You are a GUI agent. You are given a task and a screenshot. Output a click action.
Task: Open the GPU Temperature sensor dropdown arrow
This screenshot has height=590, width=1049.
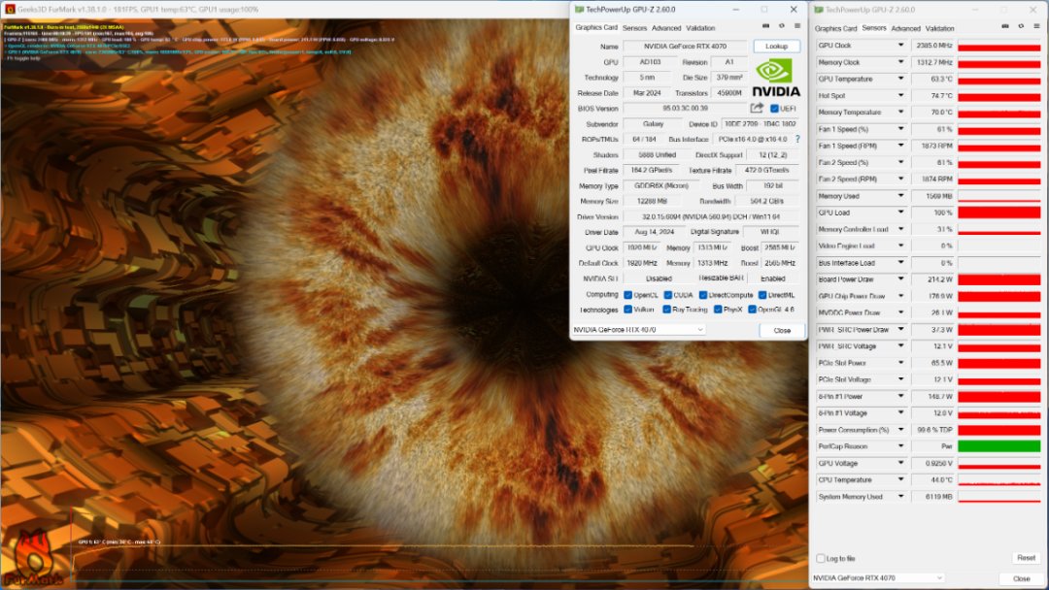900,79
